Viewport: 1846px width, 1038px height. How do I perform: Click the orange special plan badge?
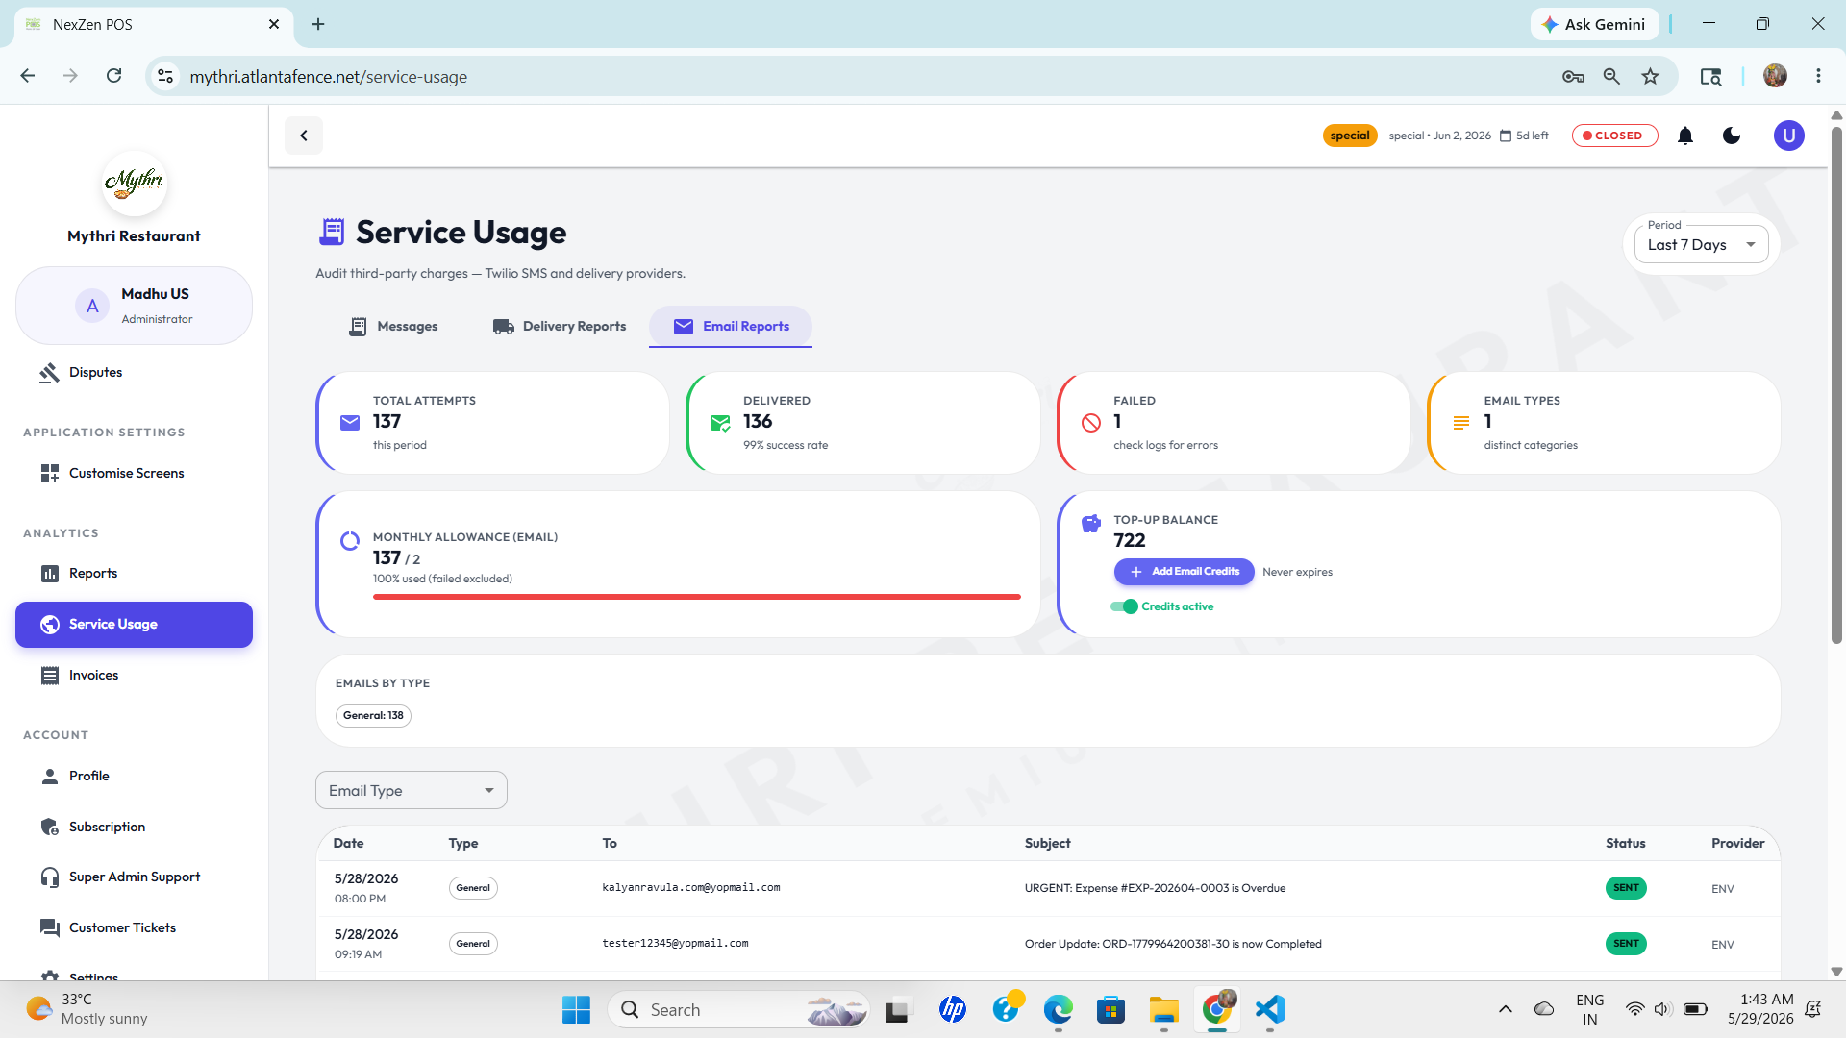click(x=1350, y=136)
